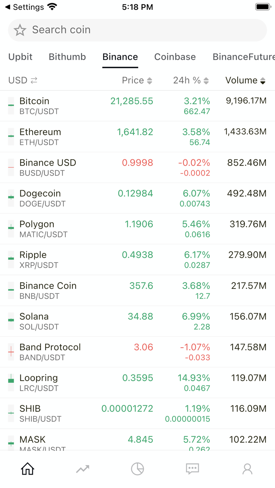Open the pie chart section in bottom bar

click(137, 469)
